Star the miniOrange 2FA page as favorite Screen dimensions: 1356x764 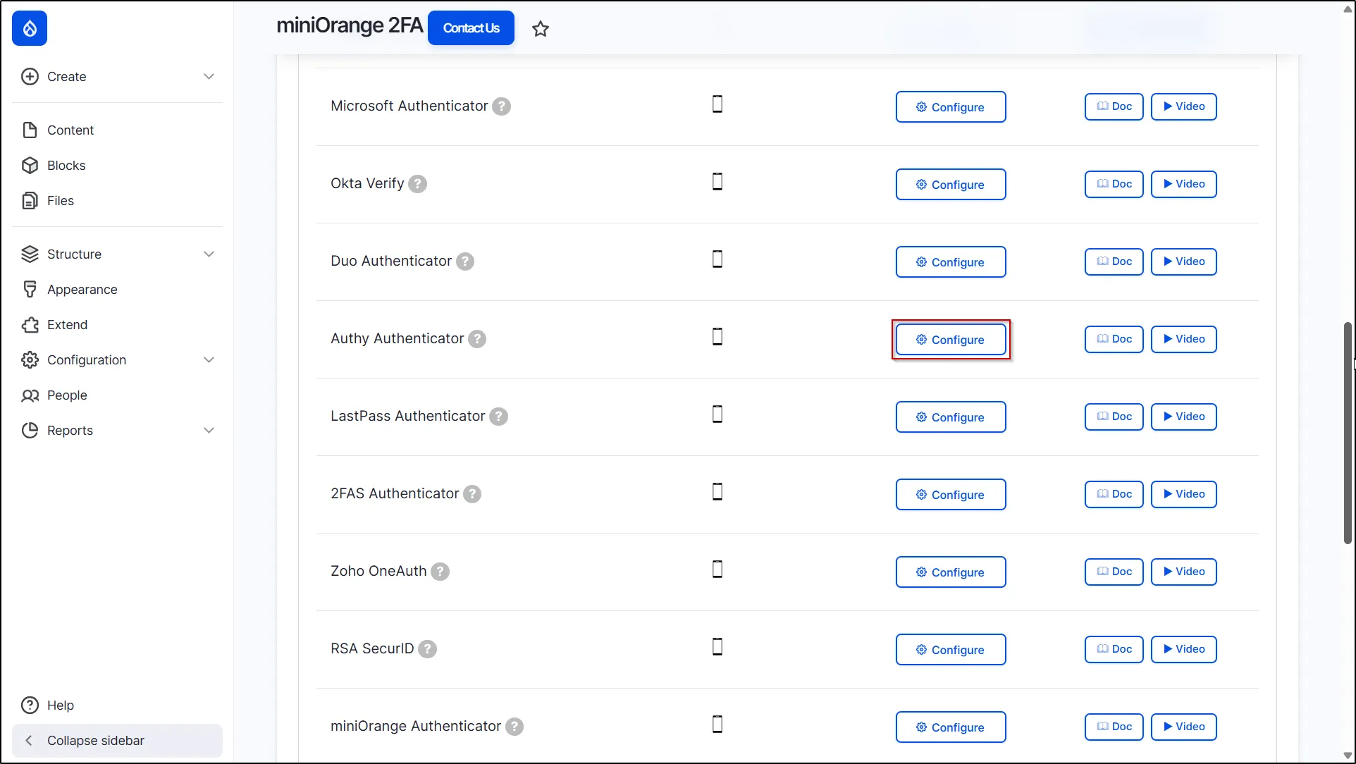[x=541, y=29]
